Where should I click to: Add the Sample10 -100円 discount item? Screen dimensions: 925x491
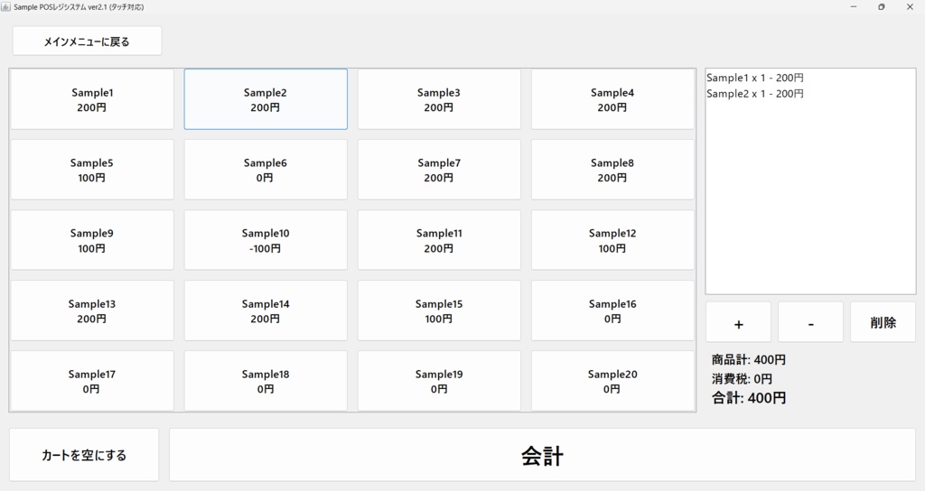pos(266,240)
